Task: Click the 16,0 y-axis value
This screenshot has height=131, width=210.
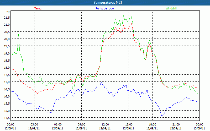Action: pyautogui.click(x=7, y=96)
